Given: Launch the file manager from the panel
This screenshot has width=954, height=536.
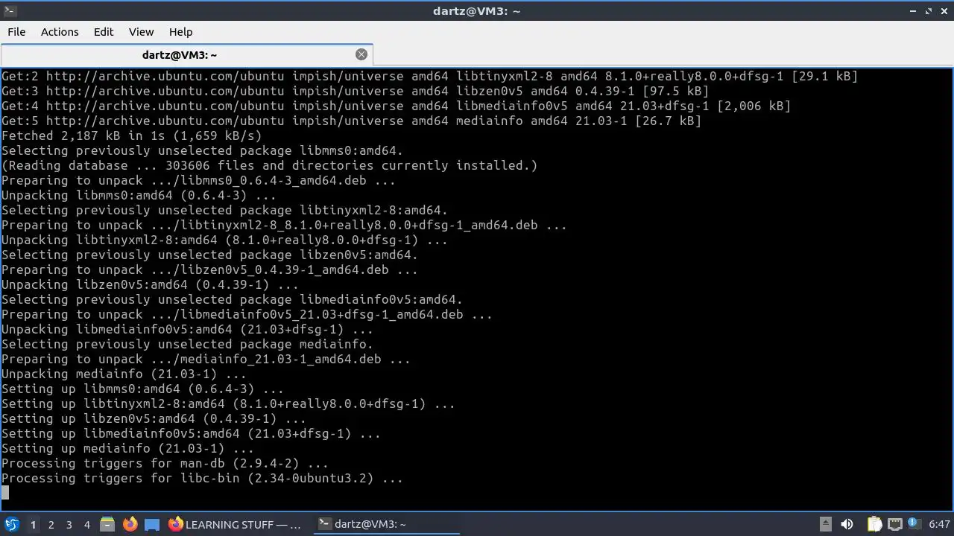Looking at the screenshot, I should [x=107, y=525].
